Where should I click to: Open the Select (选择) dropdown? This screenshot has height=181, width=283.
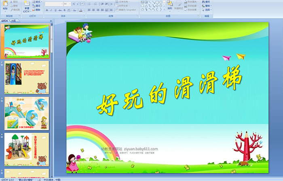click(207, 10)
